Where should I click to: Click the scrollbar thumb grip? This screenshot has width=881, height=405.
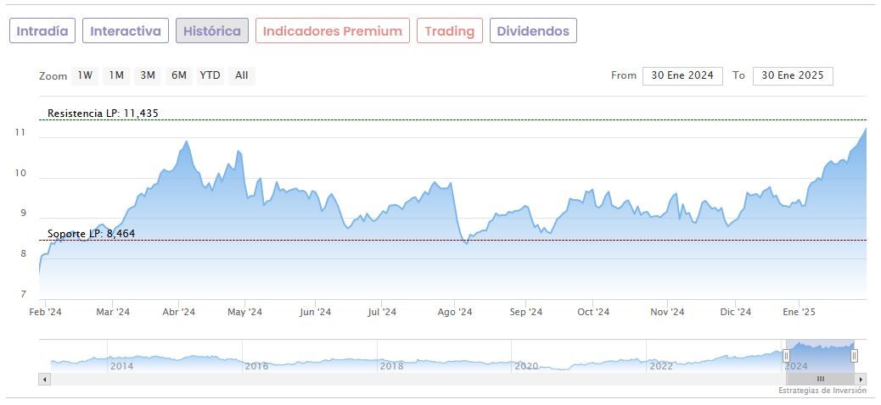tap(821, 379)
